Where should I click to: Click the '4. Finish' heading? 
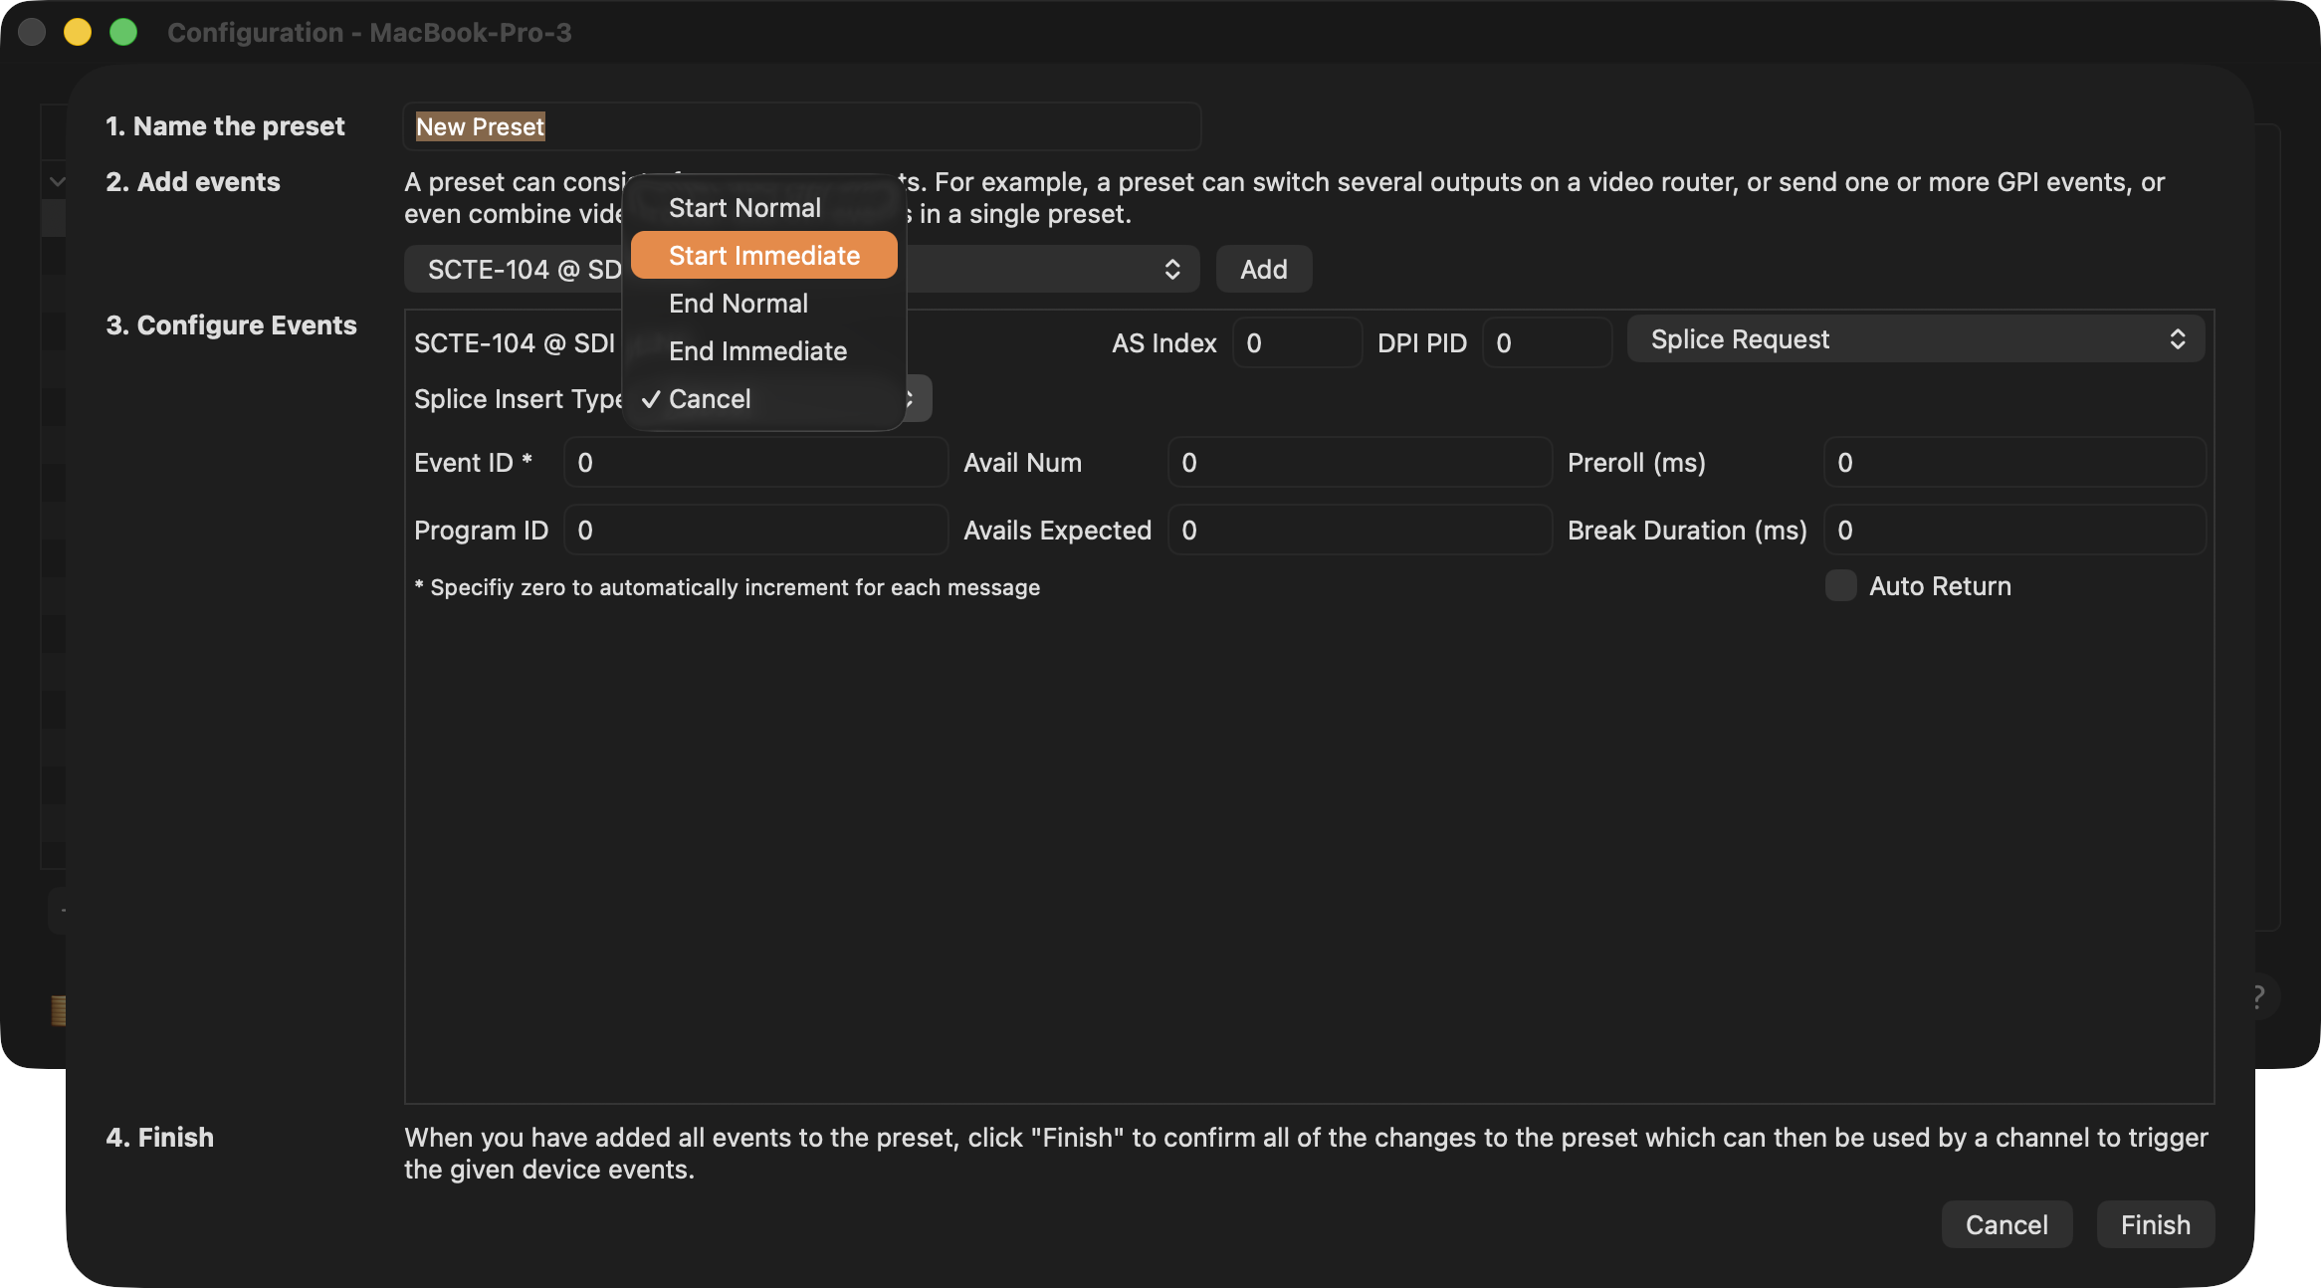pyautogui.click(x=159, y=1138)
